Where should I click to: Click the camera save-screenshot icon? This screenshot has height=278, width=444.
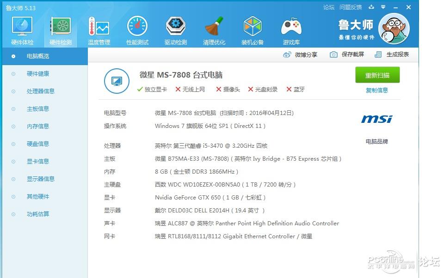(333, 54)
